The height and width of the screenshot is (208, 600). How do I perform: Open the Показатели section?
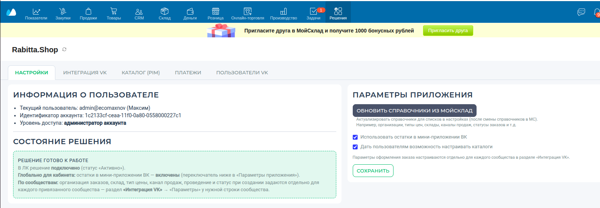click(x=36, y=14)
